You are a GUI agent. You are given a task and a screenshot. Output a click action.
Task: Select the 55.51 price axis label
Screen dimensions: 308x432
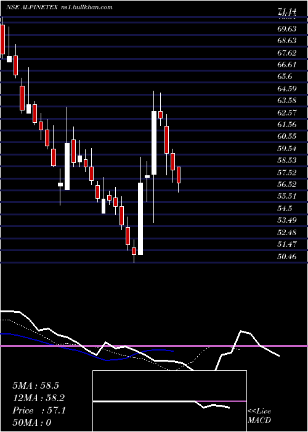point(287,196)
